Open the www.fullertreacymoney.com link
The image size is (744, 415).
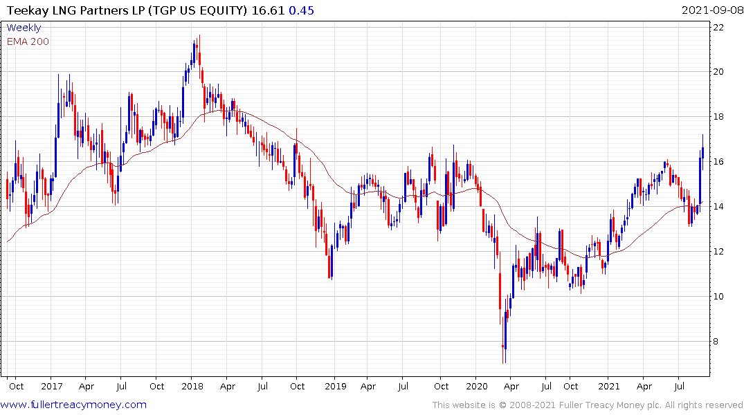(73, 405)
